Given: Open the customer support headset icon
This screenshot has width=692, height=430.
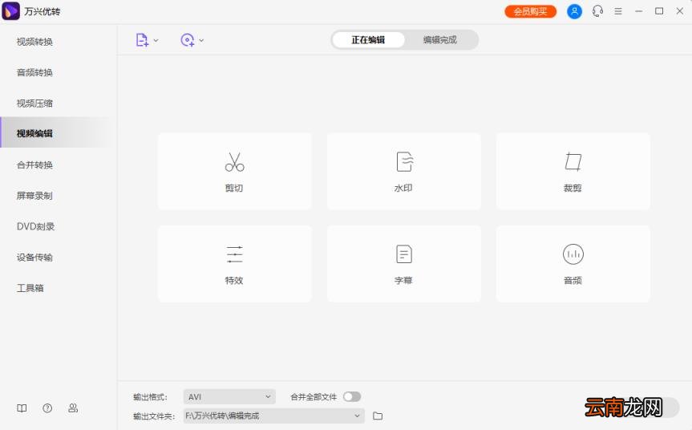Looking at the screenshot, I should click(x=597, y=11).
